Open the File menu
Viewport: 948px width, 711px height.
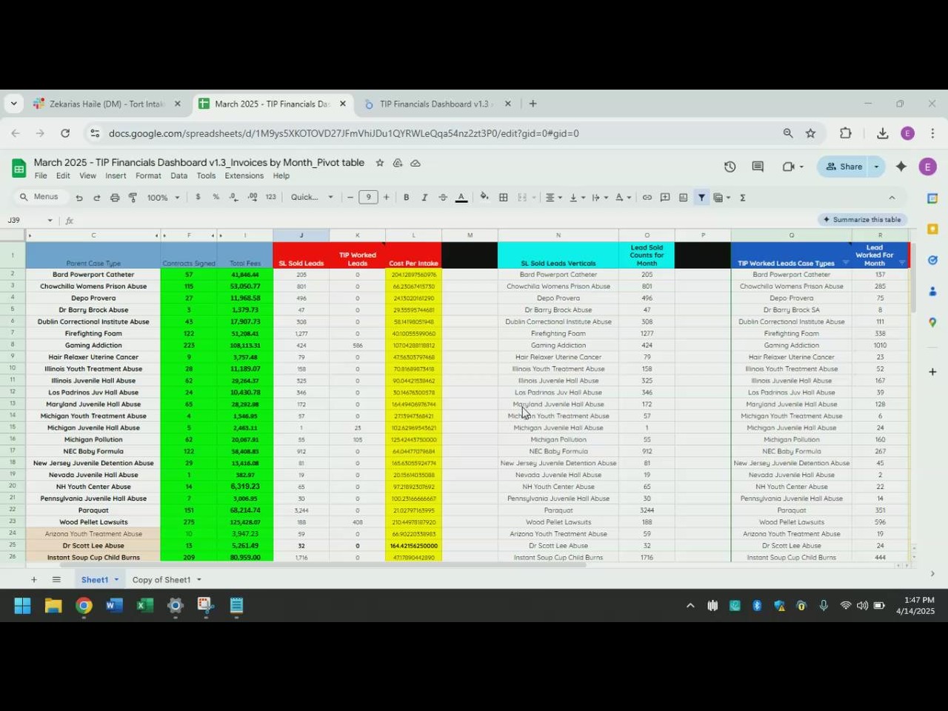pyautogui.click(x=41, y=176)
